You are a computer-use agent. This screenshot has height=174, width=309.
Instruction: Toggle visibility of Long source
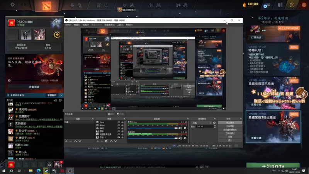tap(119, 122)
